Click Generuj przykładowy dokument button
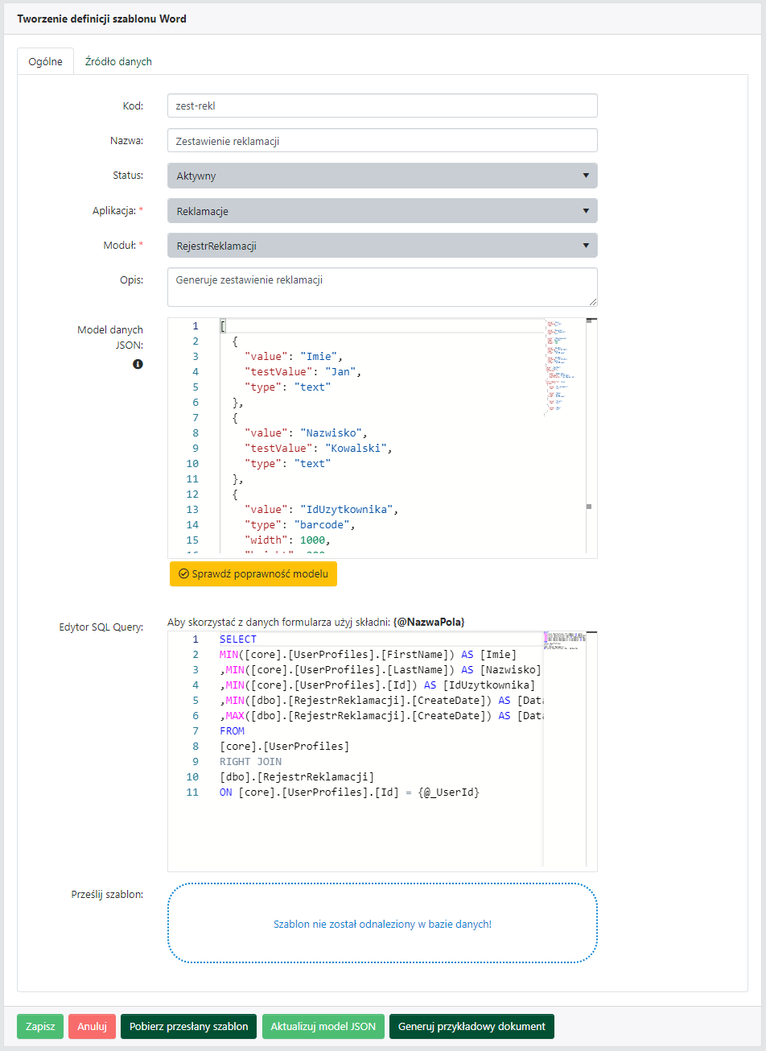This screenshot has width=766, height=1051. 472,1026
